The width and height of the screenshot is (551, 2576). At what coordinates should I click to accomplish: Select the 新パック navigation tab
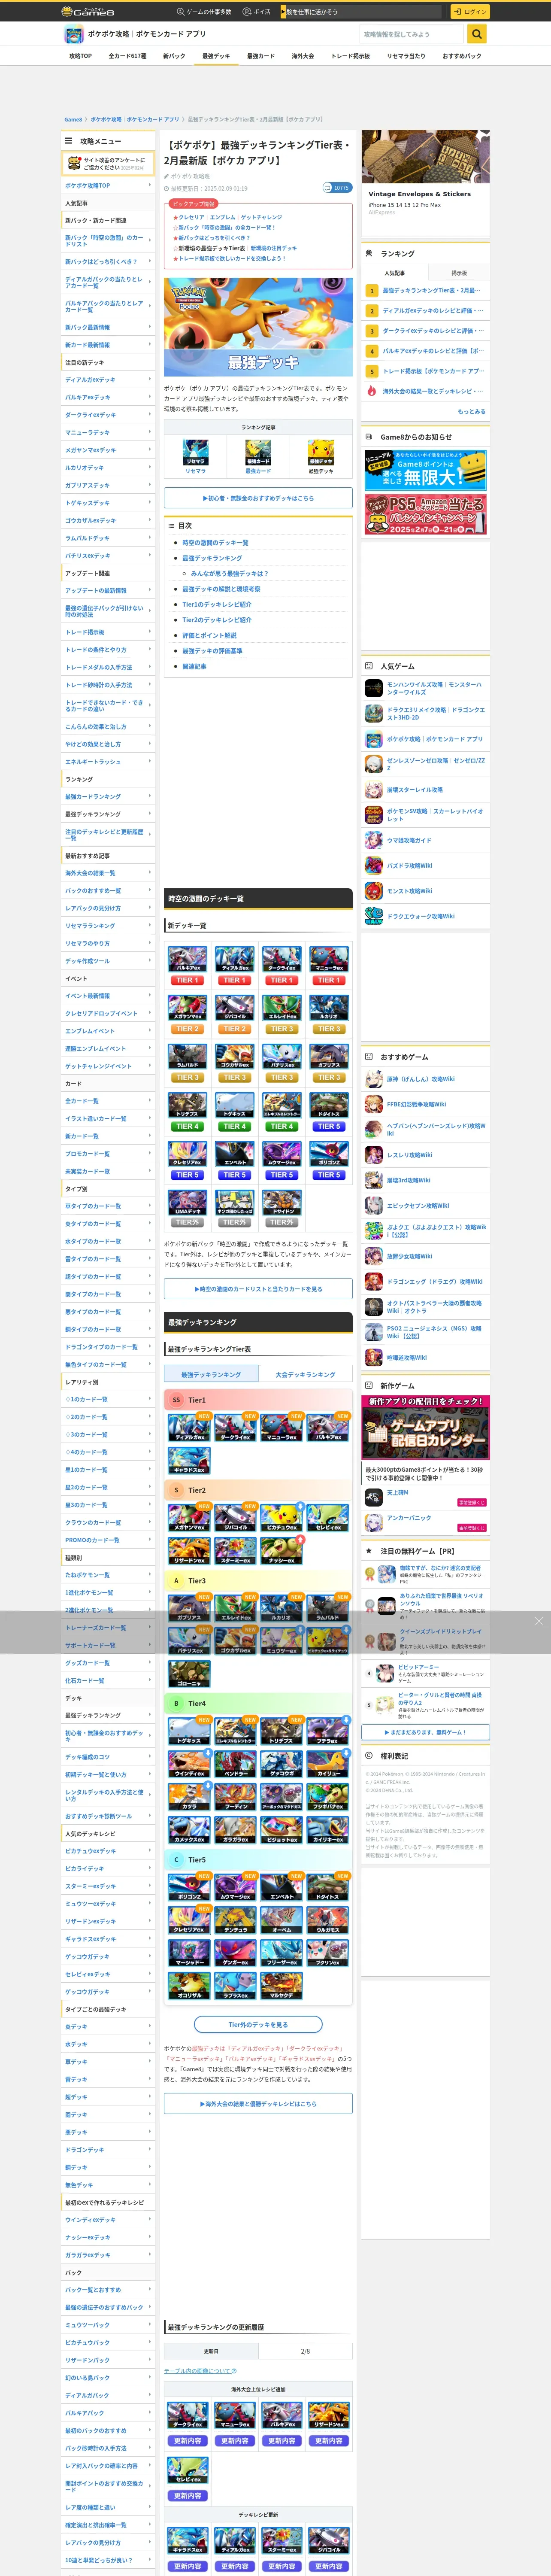174,56
